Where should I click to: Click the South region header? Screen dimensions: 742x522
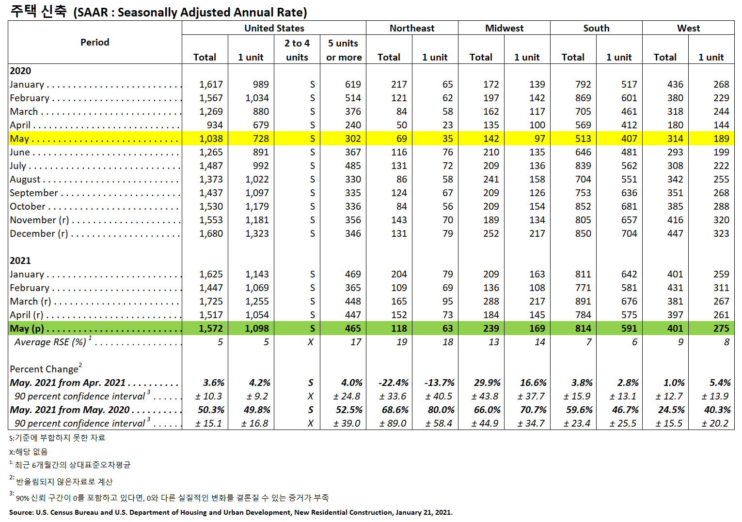pyautogui.click(x=596, y=28)
